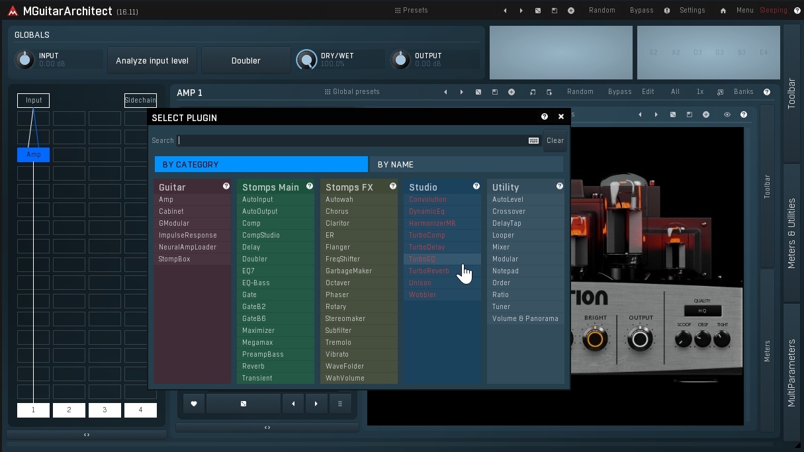This screenshot has height=452, width=804.
Task: Open Select Plugin dialog help icon
Action: (x=545, y=116)
